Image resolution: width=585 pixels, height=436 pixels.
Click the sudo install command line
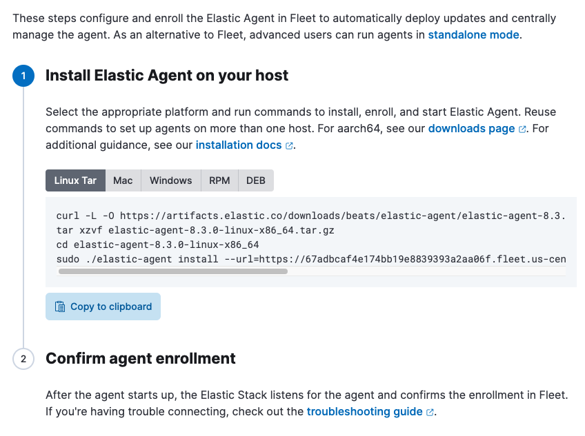(x=276, y=259)
